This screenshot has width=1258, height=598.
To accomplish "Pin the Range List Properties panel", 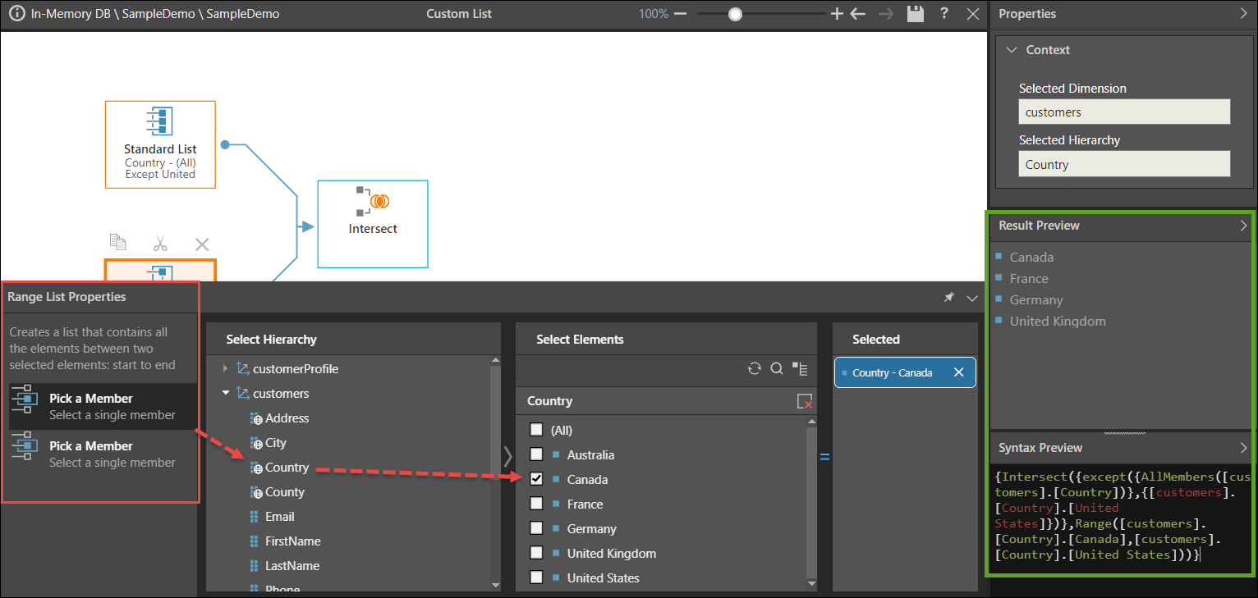I will [948, 298].
